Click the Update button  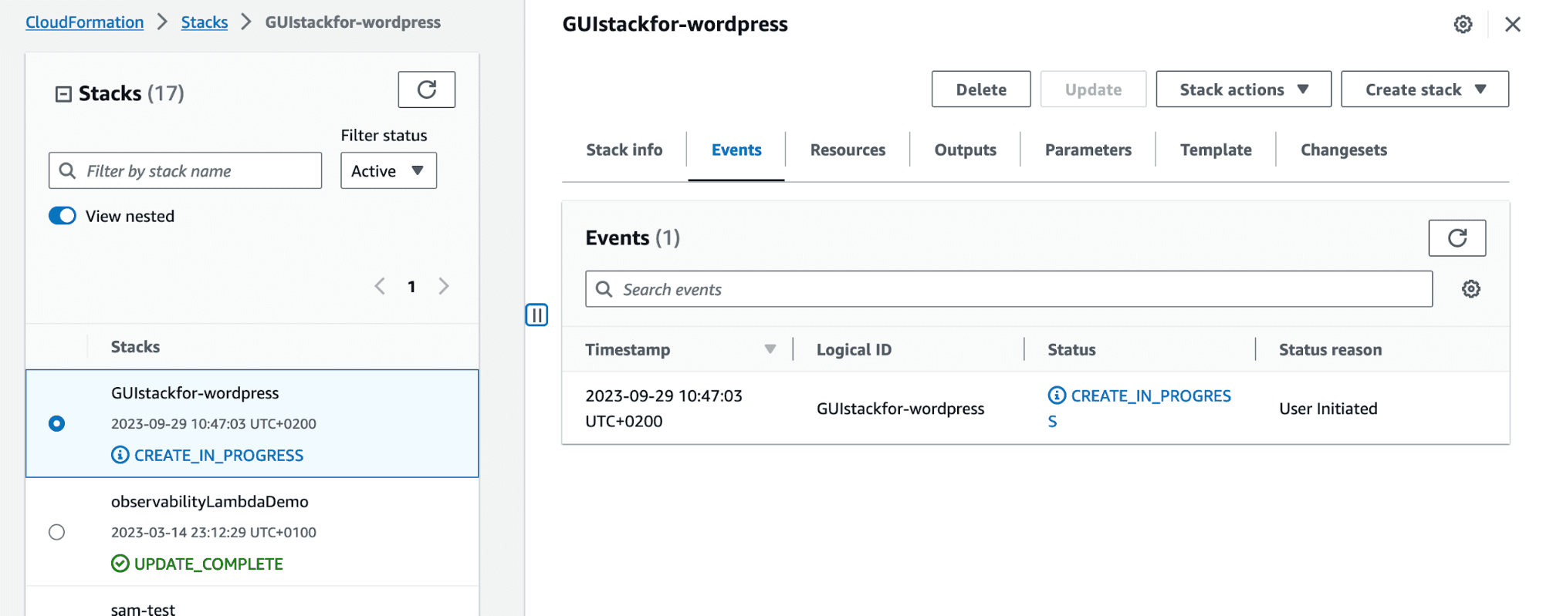[x=1093, y=89]
